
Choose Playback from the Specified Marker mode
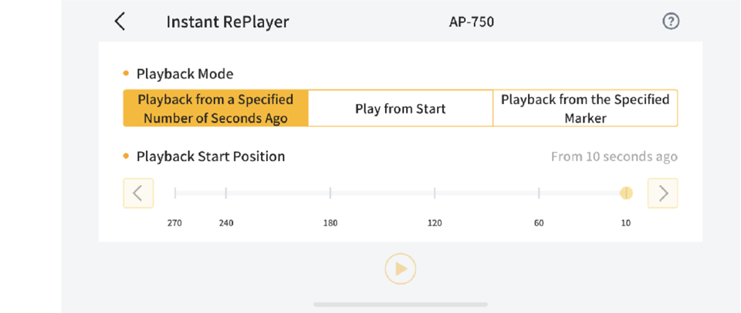click(x=585, y=109)
